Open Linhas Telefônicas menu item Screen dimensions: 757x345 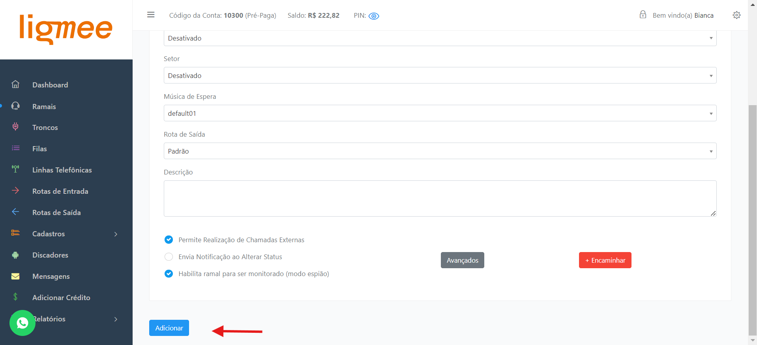[x=62, y=170]
